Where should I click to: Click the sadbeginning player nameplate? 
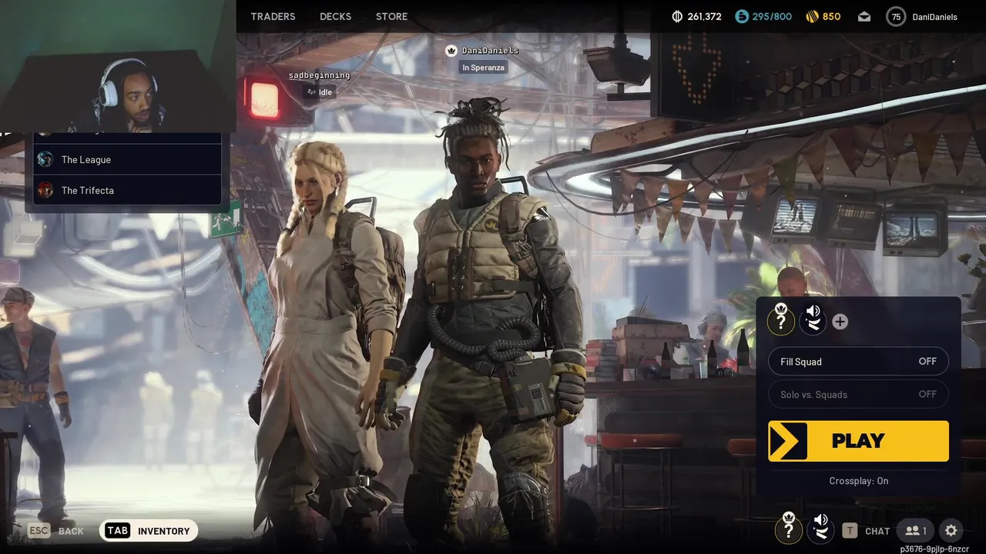(319, 75)
